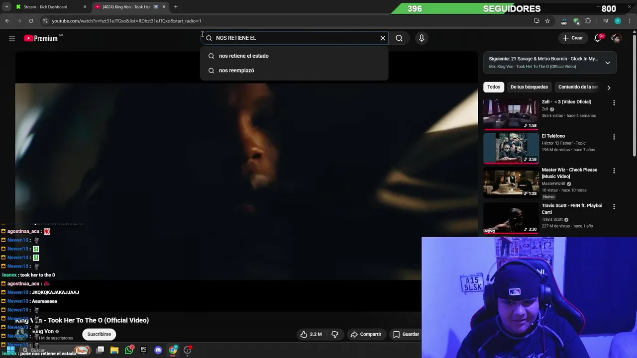The image size is (637, 358).
Task: Open options menu for El Teléfono
Action: 614,137
